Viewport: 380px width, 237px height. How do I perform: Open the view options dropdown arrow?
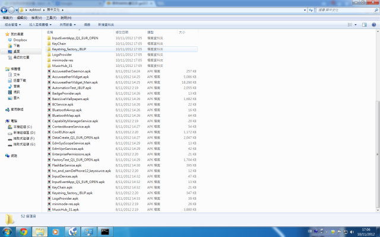(356, 25)
